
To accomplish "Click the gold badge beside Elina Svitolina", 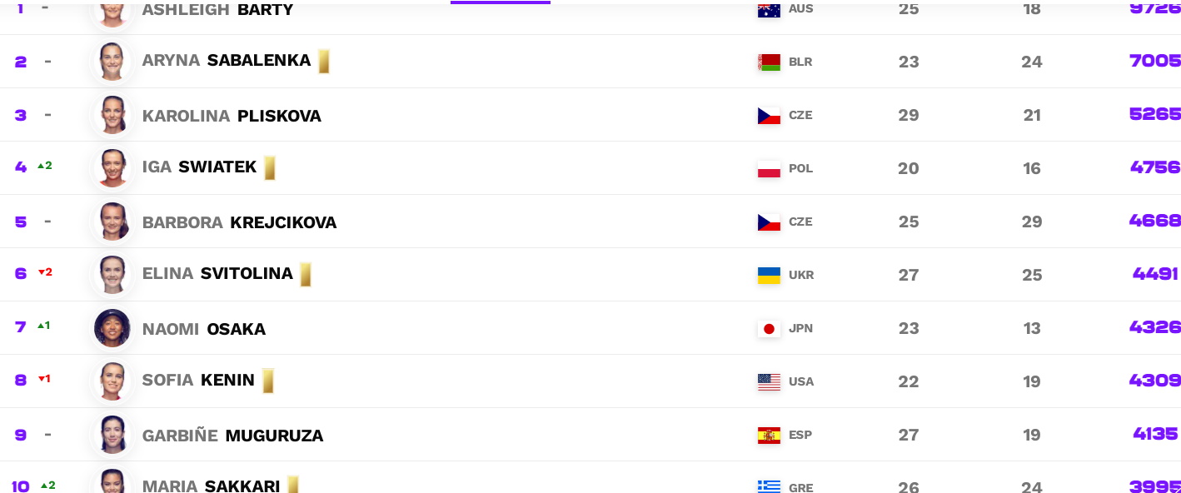I will 306,274.
